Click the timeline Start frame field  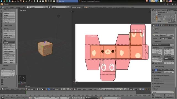click(40, 98)
